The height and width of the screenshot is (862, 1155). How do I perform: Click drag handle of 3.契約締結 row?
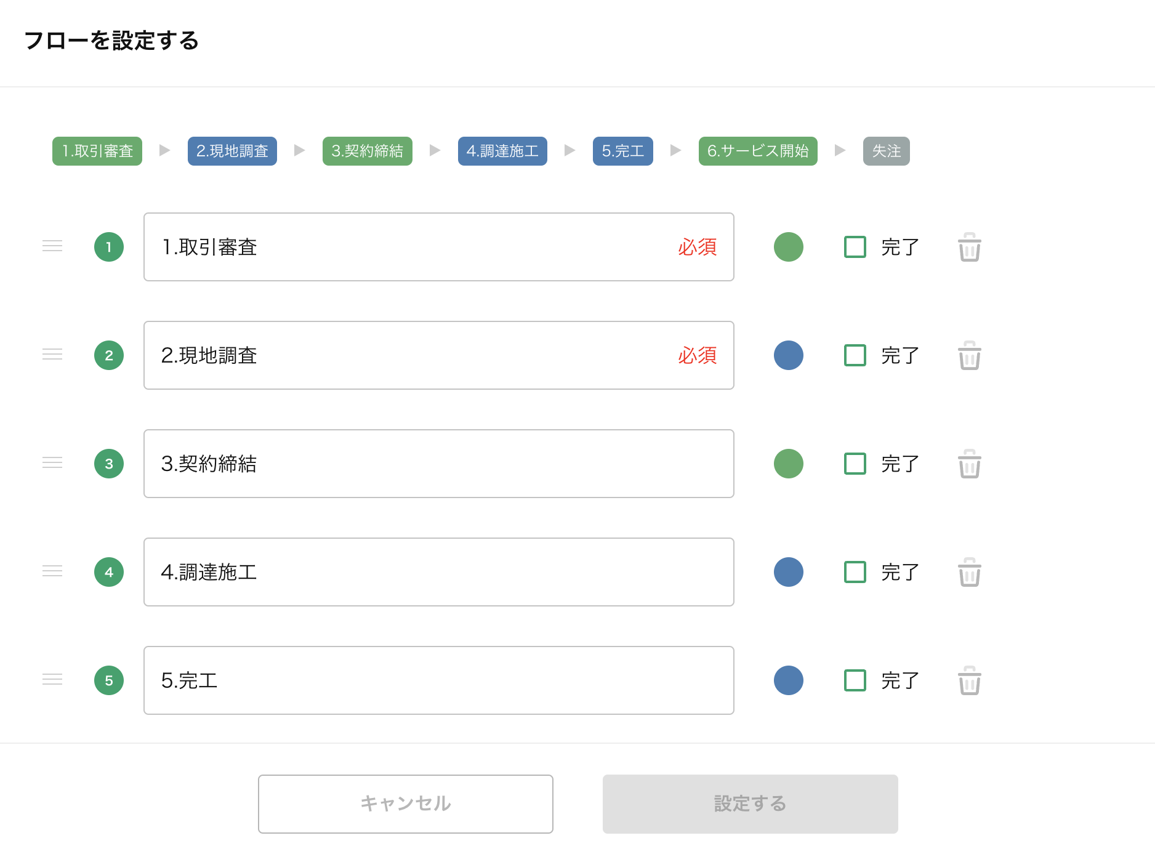(52, 463)
